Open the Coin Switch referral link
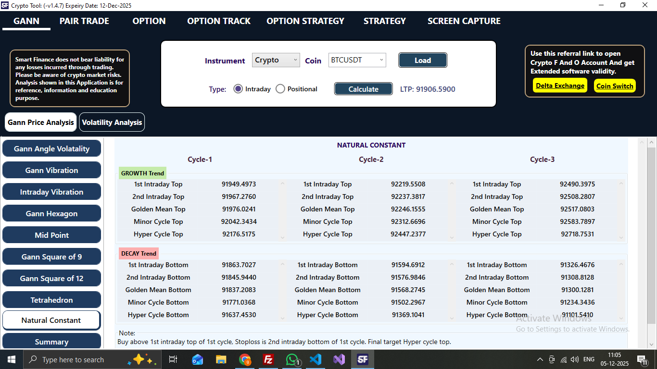Image resolution: width=657 pixels, height=369 pixels. (x=615, y=86)
